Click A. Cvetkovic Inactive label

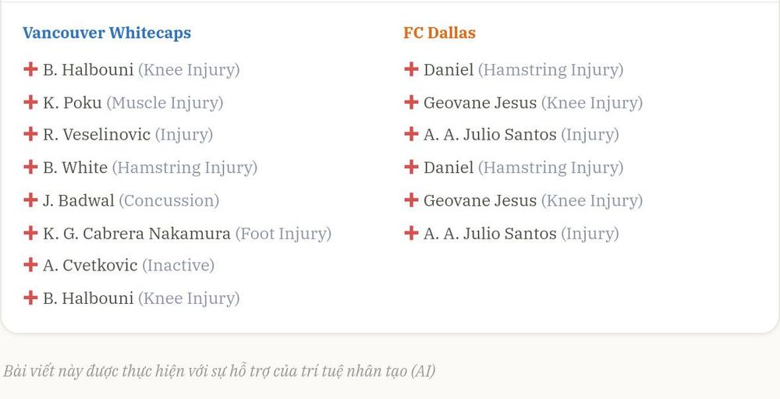178,265
